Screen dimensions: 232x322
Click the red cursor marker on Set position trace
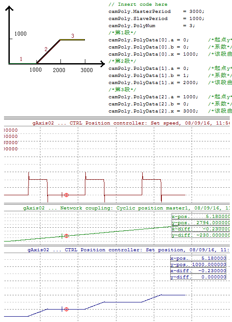click(x=66, y=309)
